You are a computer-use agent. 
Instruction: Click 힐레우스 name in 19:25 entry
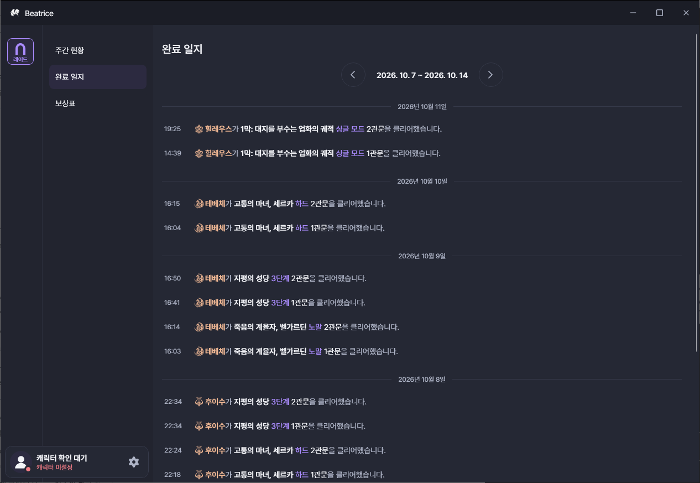pos(218,129)
